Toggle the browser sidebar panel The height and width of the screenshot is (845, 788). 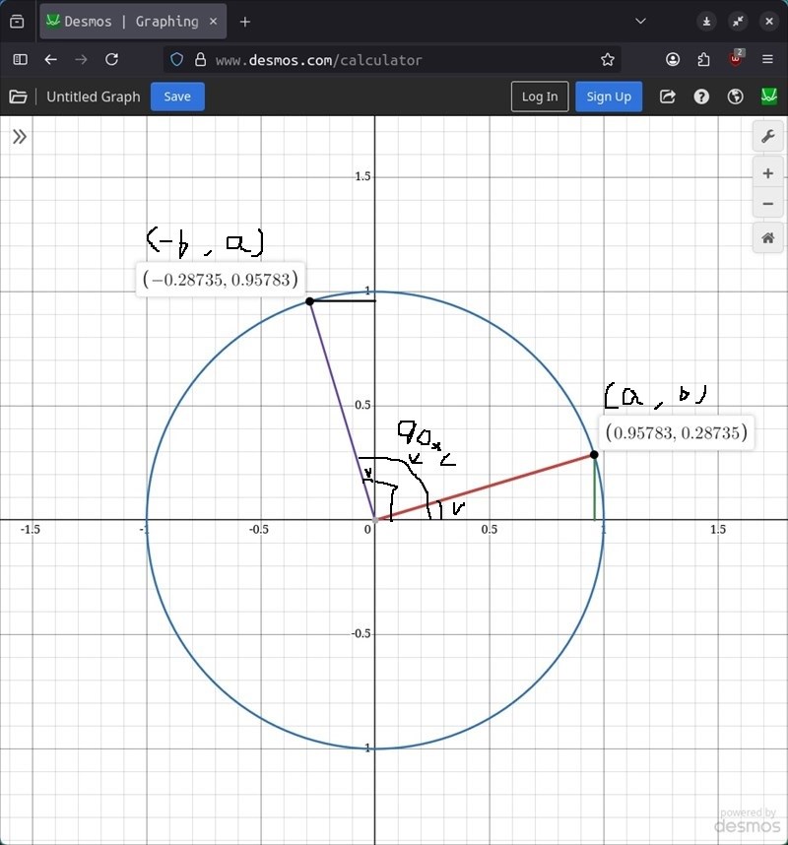point(20,59)
